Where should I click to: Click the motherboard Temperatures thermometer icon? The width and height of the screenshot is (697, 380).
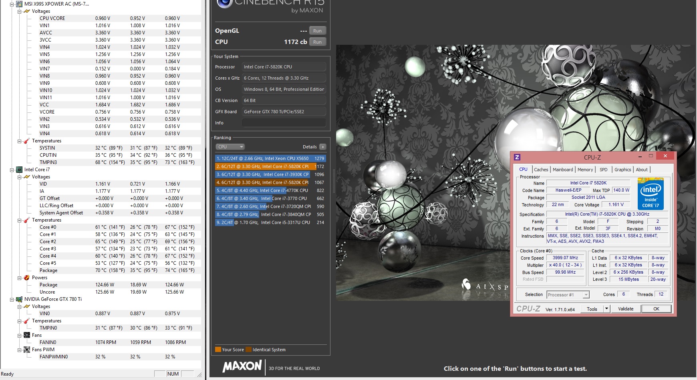27,141
